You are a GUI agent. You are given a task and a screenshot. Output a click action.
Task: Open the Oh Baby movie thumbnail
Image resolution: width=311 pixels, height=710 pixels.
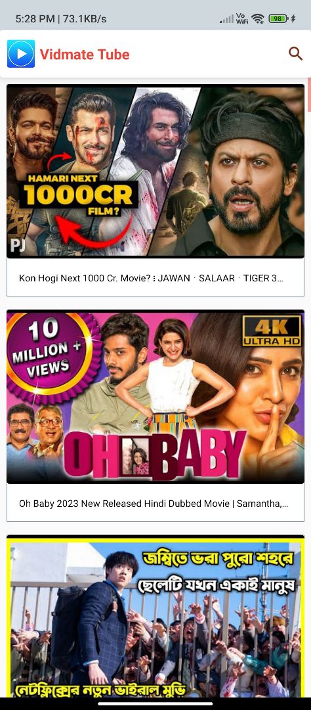click(x=155, y=396)
